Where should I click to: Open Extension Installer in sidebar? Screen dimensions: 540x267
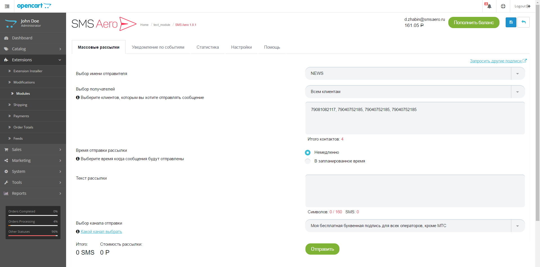tap(33, 71)
